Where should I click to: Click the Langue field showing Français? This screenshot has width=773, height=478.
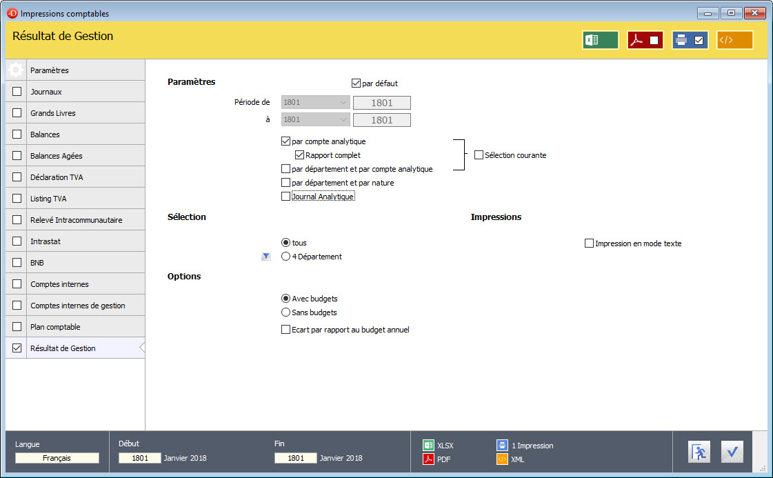tap(57, 458)
